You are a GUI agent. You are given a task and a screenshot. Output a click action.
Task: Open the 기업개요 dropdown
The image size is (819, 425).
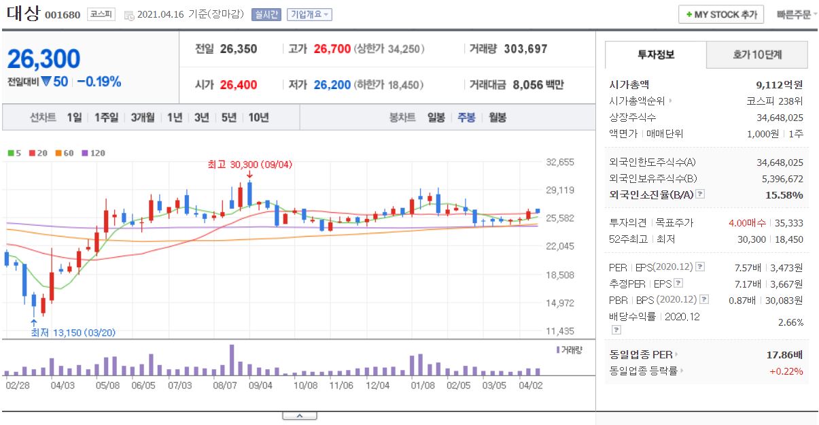[309, 14]
